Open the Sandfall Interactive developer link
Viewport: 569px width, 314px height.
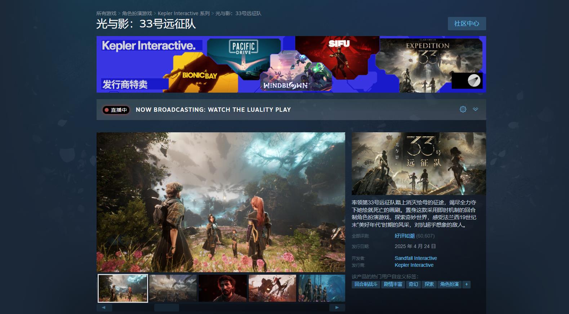(415, 258)
